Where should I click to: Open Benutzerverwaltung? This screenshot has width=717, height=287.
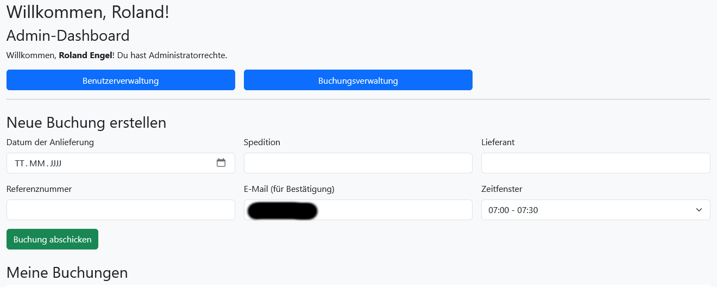(121, 80)
